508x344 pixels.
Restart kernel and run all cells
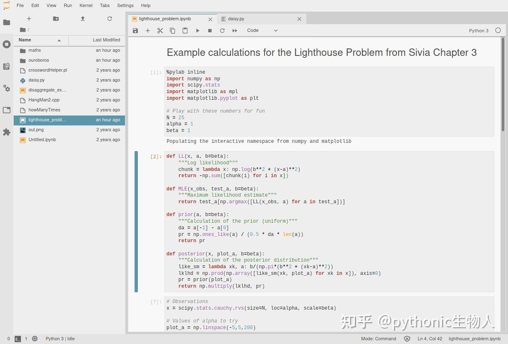(234, 30)
